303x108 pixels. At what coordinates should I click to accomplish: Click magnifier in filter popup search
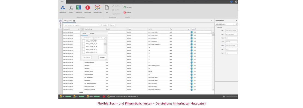(105, 38)
